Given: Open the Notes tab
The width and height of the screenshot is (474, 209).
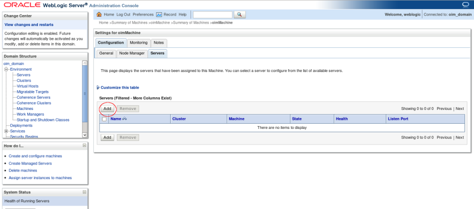Looking at the screenshot, I should click(158, 43).
